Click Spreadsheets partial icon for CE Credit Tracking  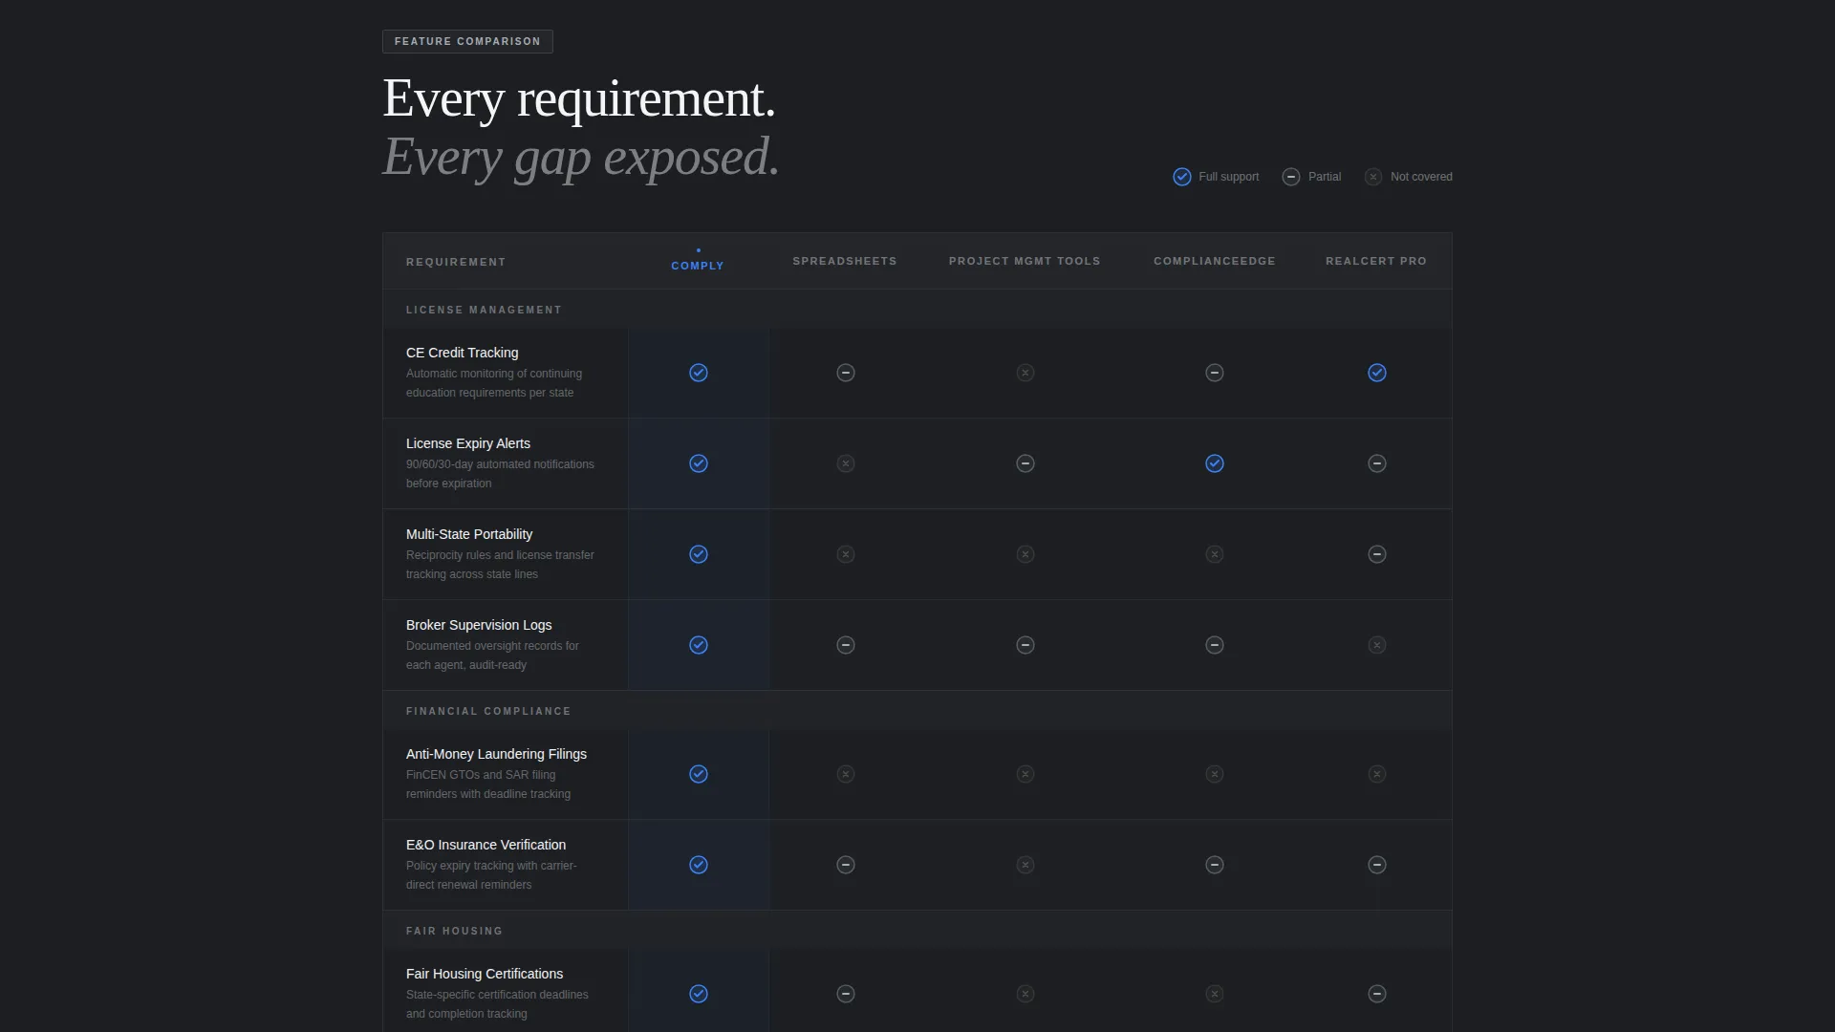point(846,373)
